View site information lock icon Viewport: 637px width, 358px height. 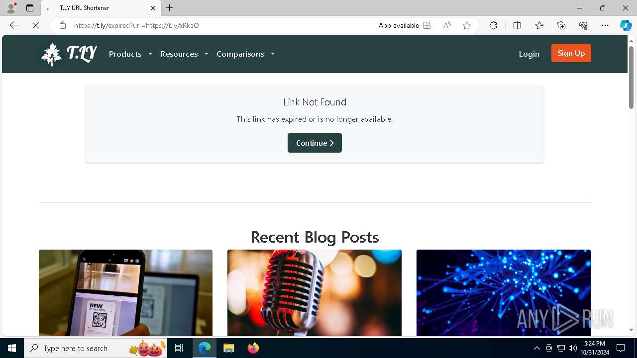pos(62,25)
